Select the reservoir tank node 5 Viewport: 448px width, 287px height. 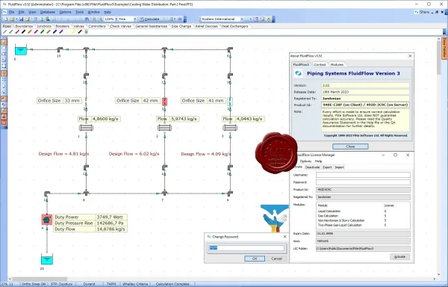coord(21,50)
